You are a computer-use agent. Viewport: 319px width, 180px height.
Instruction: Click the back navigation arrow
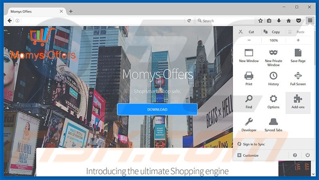pyautogui.click(x=9, y=21)
